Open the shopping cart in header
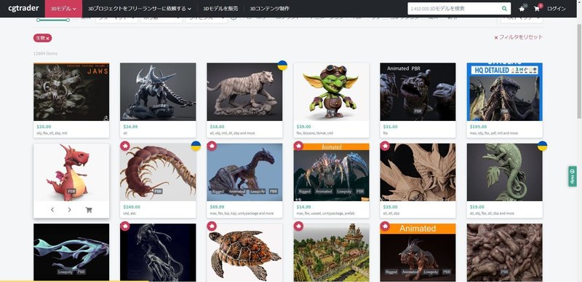582x282 pixels. (537, 9)
